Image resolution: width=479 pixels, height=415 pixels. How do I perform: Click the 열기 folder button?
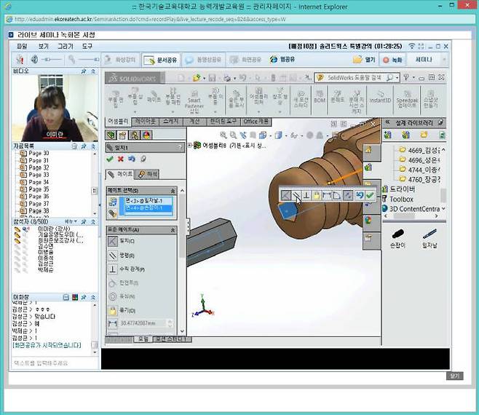[x=364, y=60]
